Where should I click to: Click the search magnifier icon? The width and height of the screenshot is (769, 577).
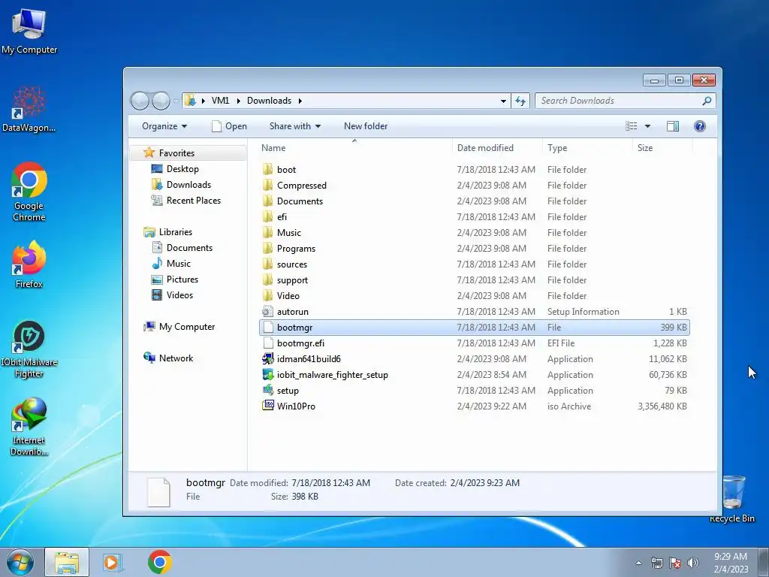(707, 101)
